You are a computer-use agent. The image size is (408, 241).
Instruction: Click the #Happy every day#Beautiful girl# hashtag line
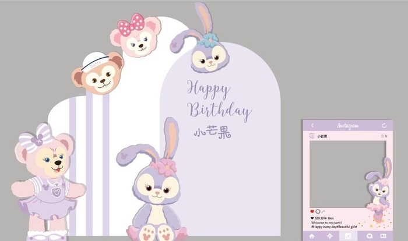coord(334,227)
